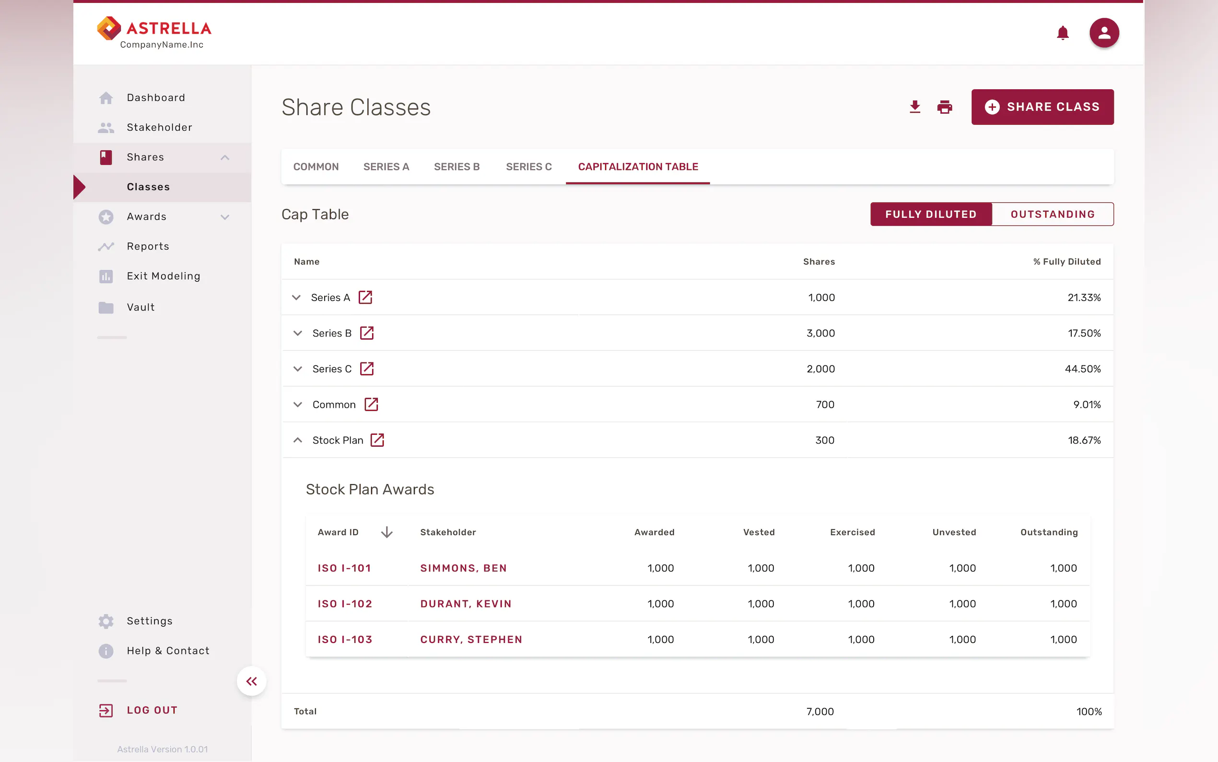Expand the Common row
This screenshot has width=1218, height=762.
(x=298, y=404)
